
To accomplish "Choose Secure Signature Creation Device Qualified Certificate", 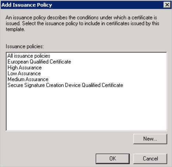I will 65,85.
